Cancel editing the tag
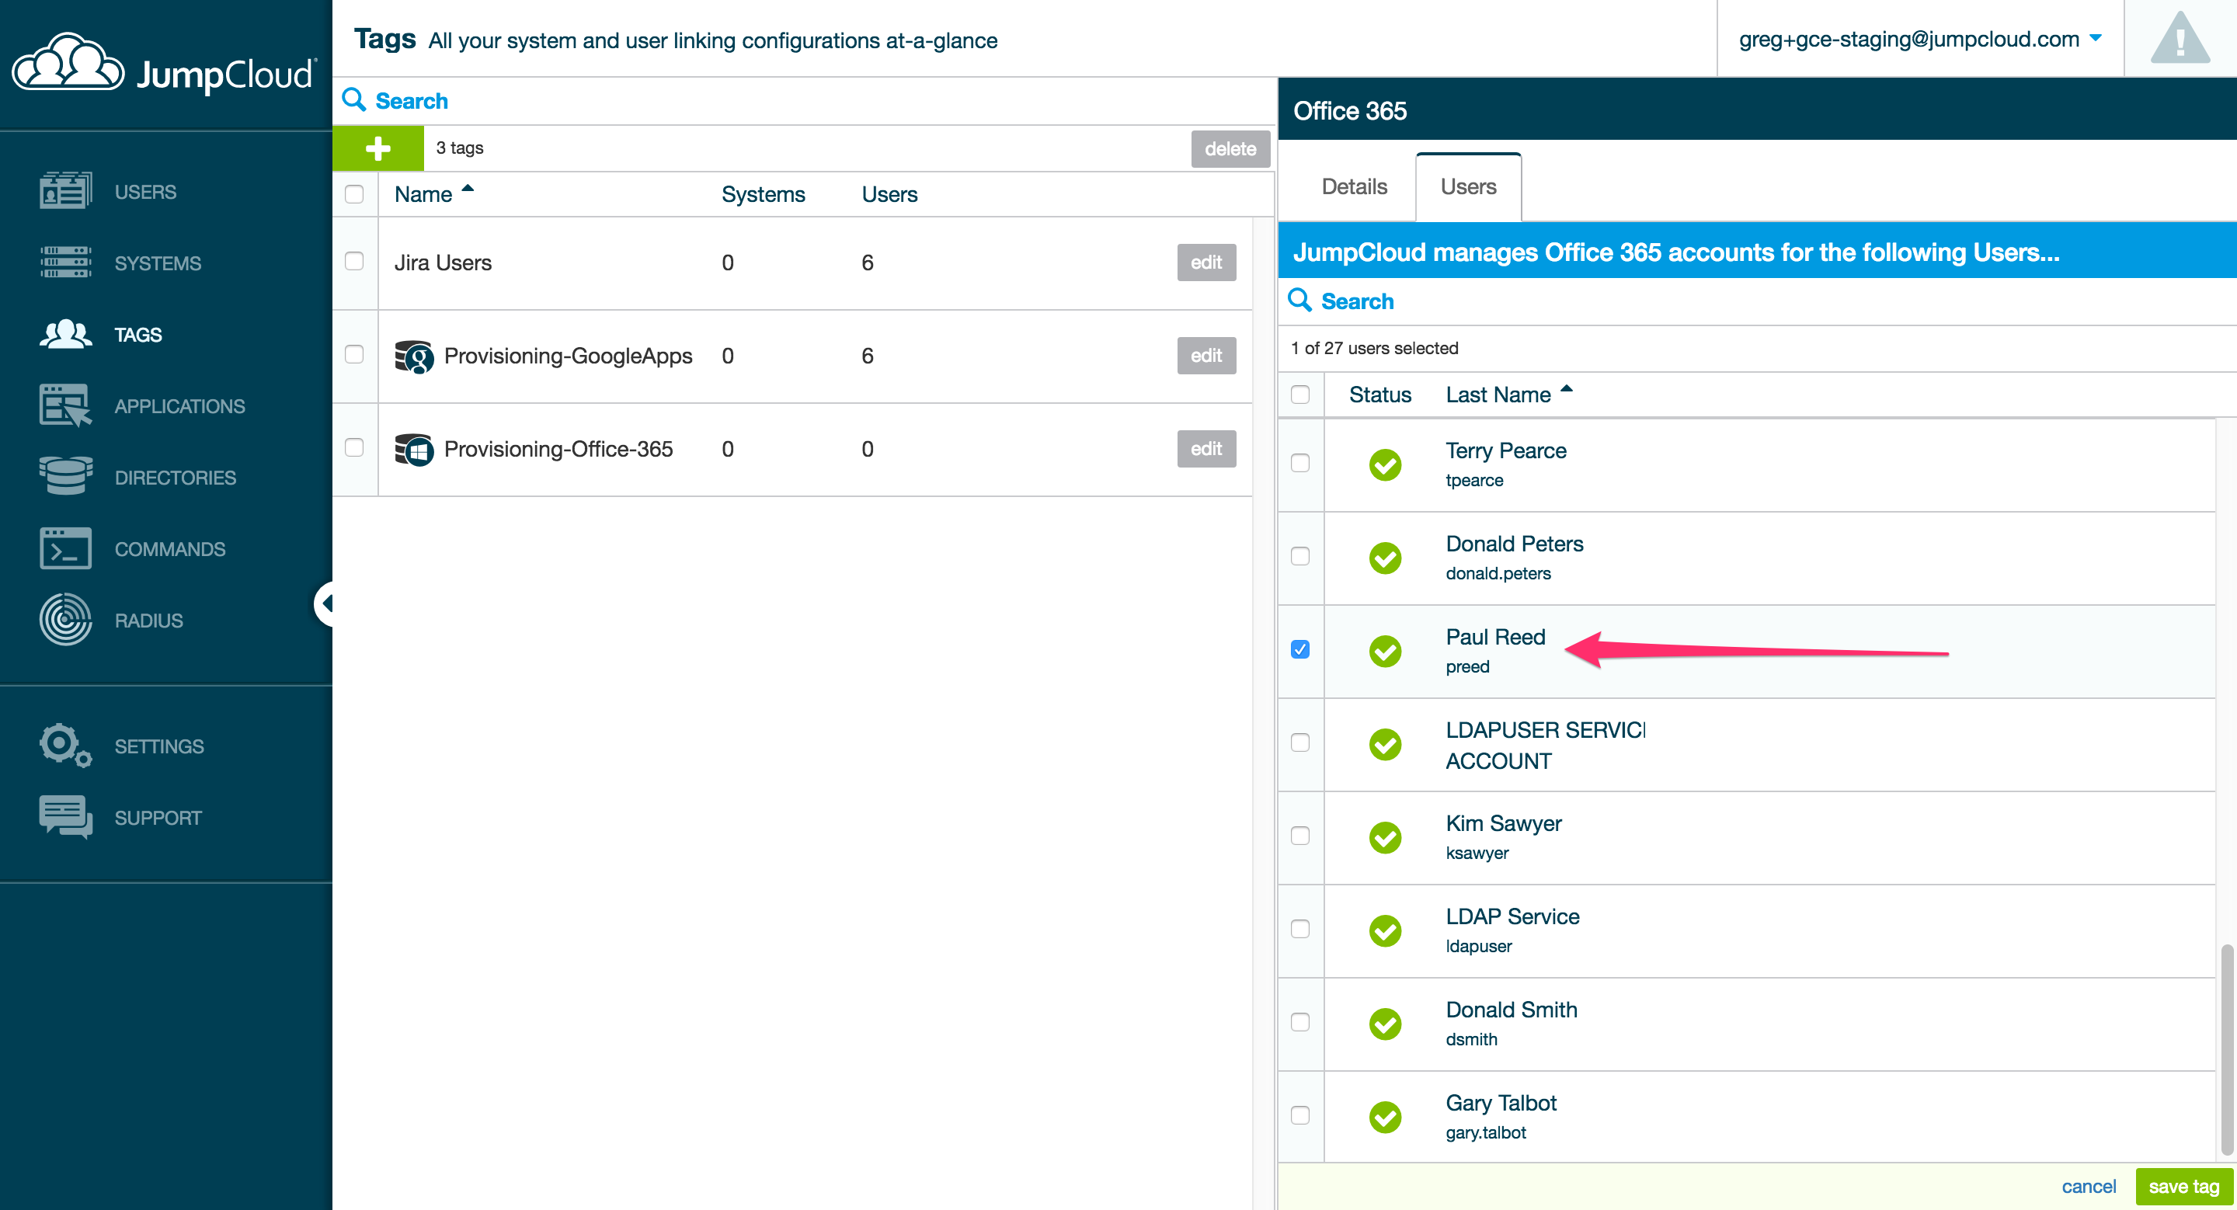Viewport: 2237px width, 1210px height. click(2088, 1186)
